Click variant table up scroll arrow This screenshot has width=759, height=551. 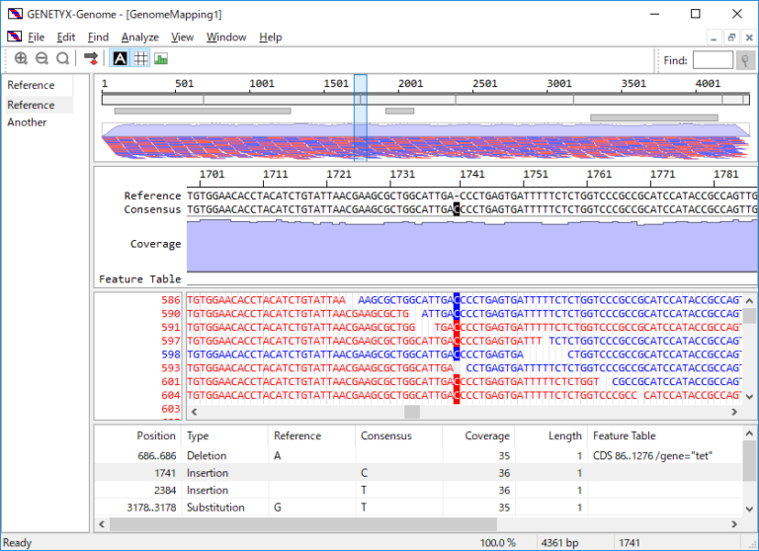[749, 433]
